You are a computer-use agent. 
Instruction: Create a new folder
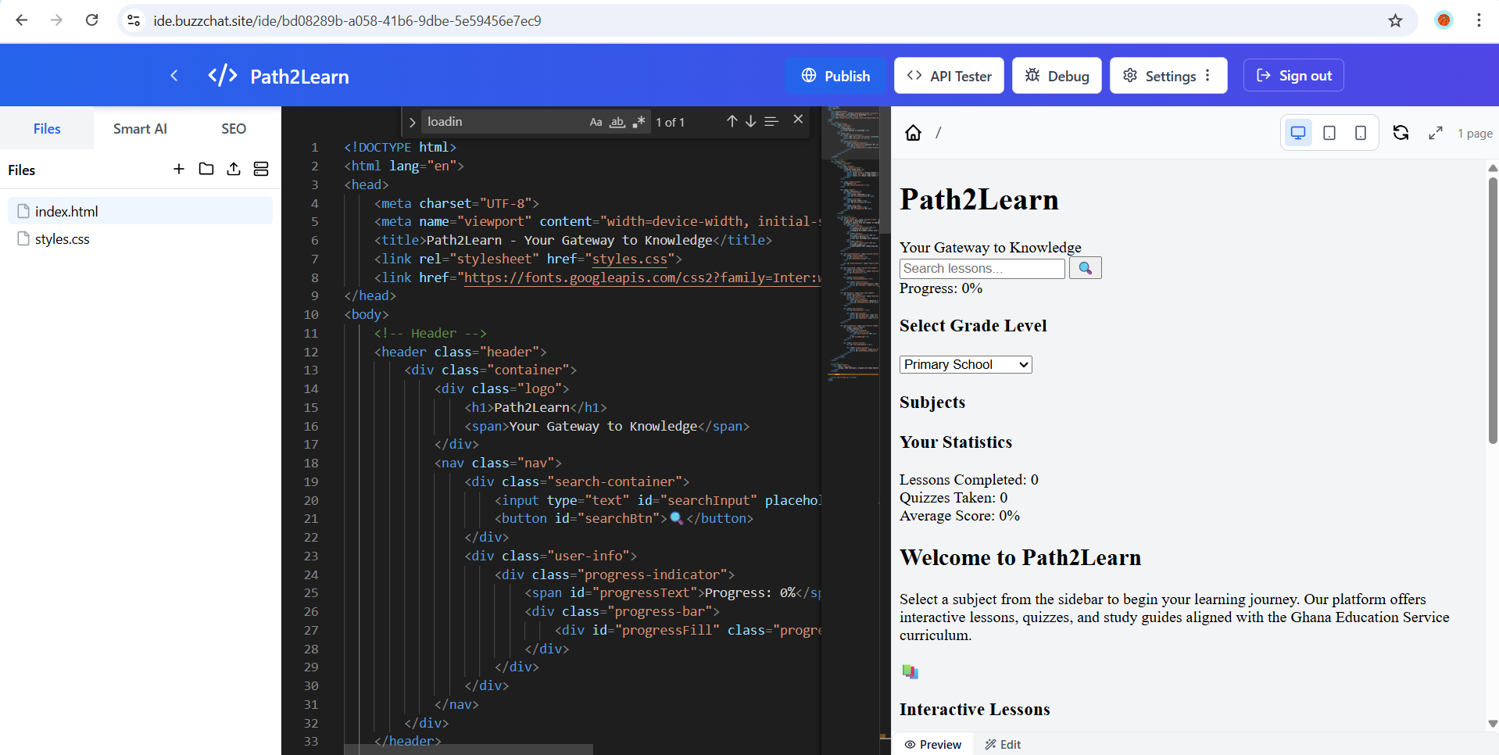pos(206,169)
